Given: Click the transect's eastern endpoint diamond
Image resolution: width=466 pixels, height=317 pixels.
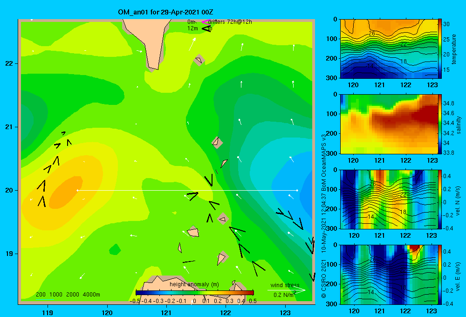Looking at the screenshot, I should pos(297,190).
